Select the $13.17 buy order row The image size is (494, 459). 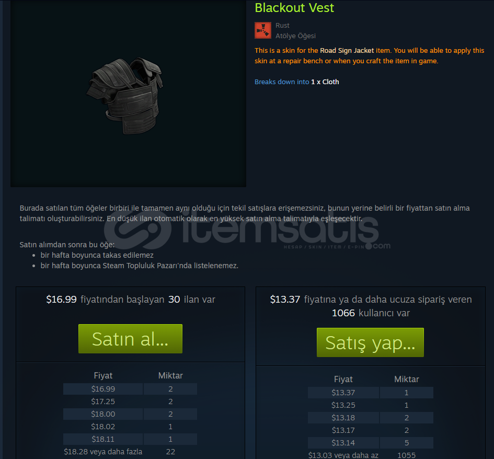[371, 430]
